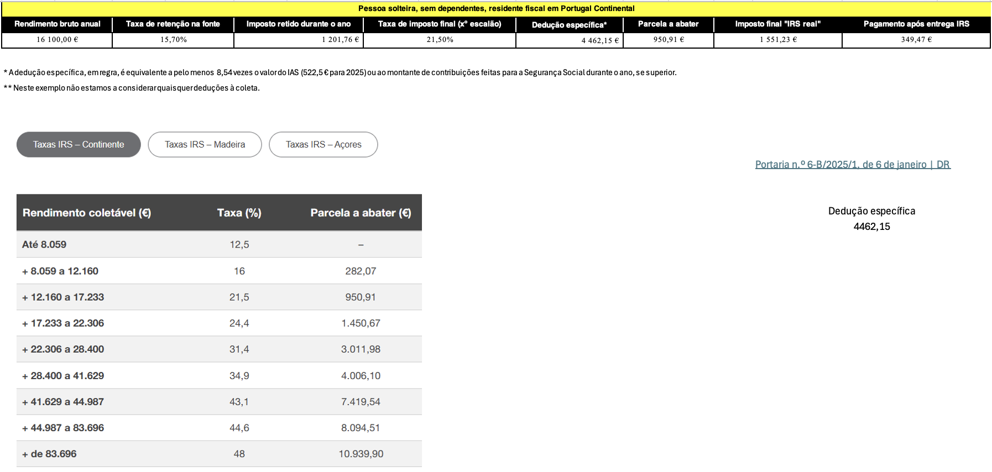Click the 'Rendimento coletável (€)' column header
Screen dimensions: 992x472
87,213
